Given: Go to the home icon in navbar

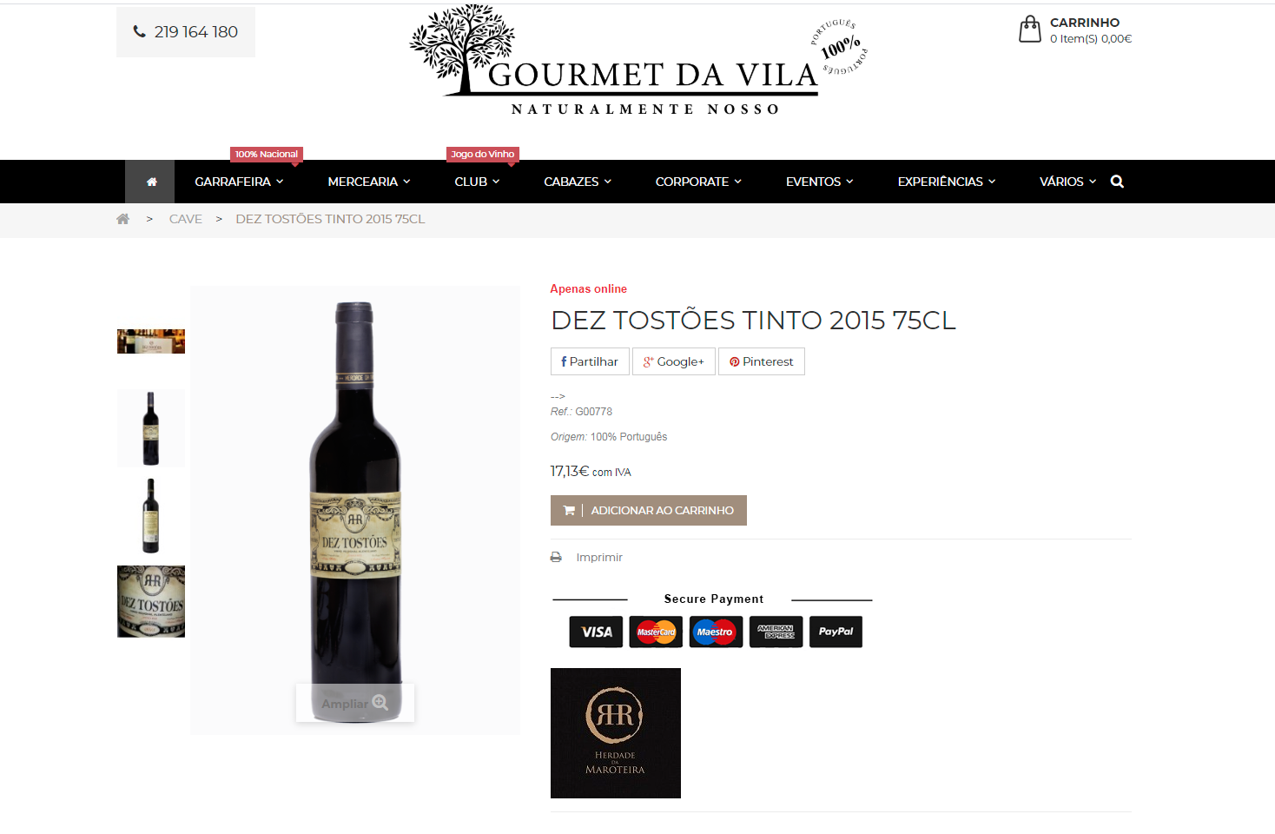Looking at the screenshot, I should [151, 182].
